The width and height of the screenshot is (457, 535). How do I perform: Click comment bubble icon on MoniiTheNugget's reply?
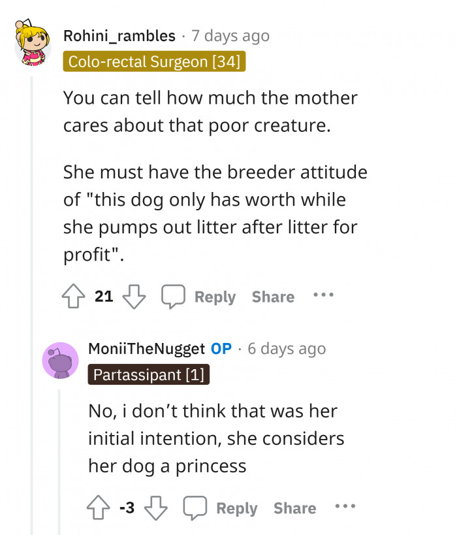click(x=195, y=508)
